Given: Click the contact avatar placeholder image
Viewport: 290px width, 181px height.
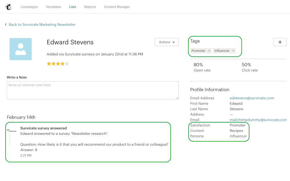Looking at the screenshot, I should coord(20,49).
